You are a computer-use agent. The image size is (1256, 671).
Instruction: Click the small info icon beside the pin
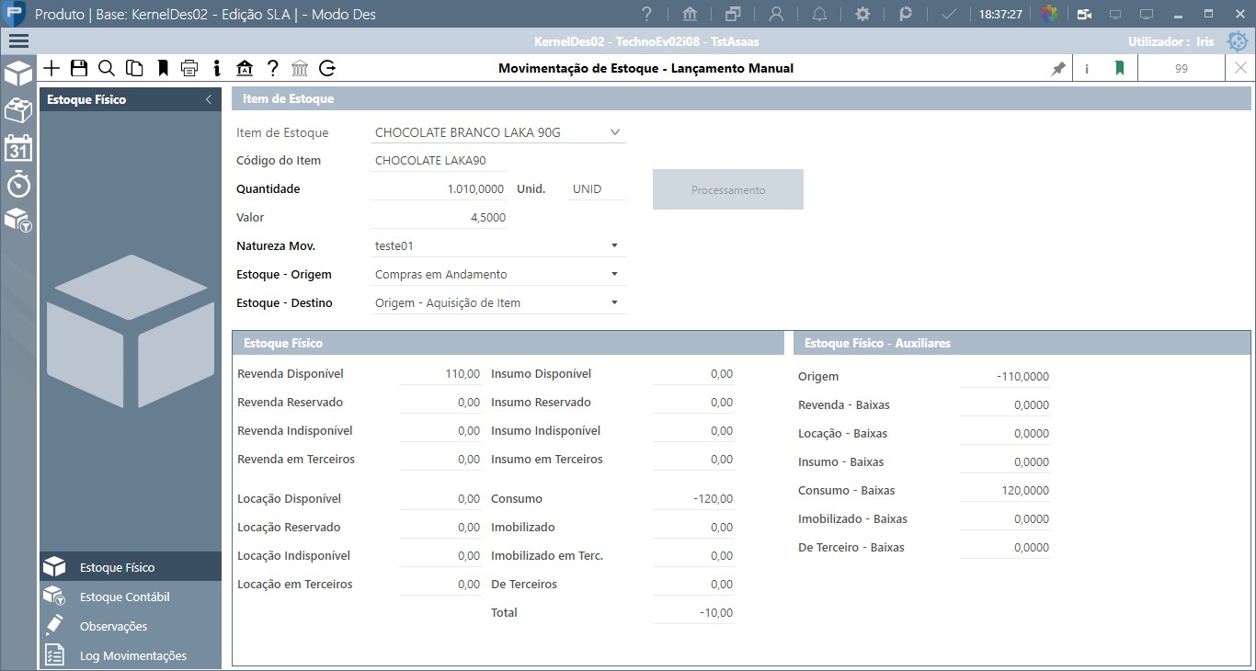[x=1087, y=69]
